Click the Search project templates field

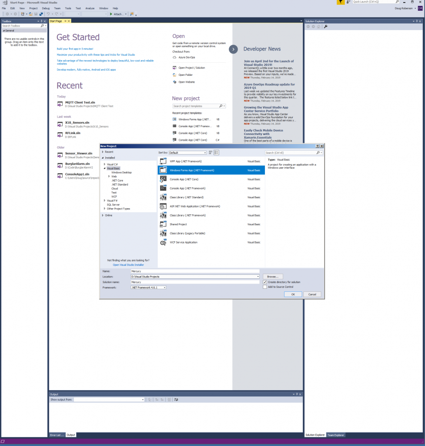coord(196,106)
